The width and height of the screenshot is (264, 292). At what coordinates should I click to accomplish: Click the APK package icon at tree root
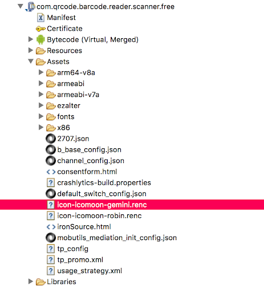[30, 7]
